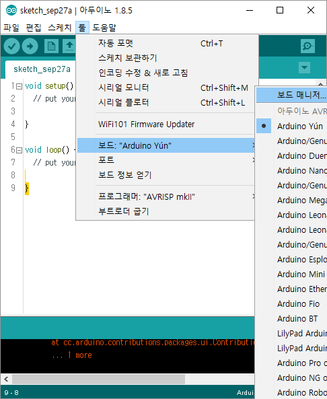Expand the 프로그래머 "AVRISP mkII" submenu
The width and height of the screenshot is (327, 399).
(166, 196)
